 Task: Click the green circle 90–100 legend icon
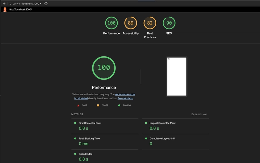[119, 105]
